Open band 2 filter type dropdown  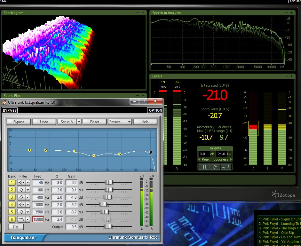point(28,190)
